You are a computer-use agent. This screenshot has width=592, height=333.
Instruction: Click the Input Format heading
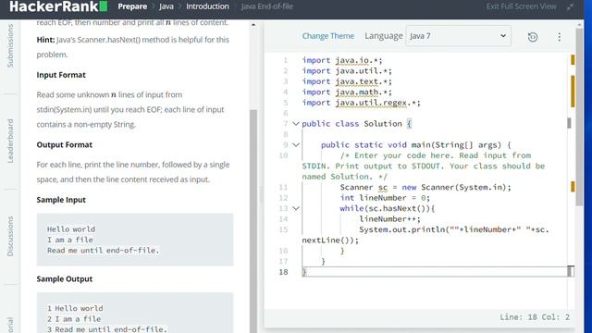(x=61, y=75)
